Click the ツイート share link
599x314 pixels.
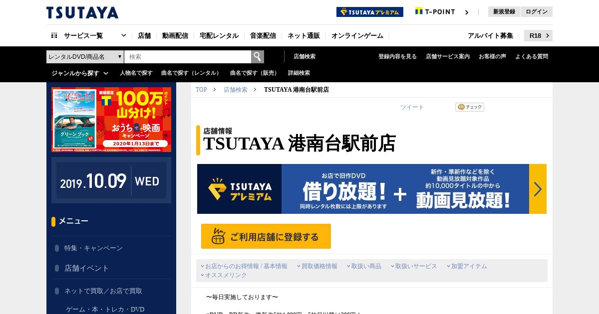click(412, 107)
